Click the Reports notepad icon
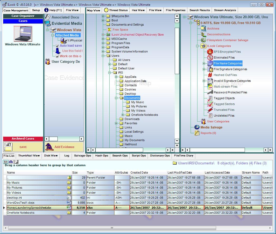 click(x=197, y=133)
